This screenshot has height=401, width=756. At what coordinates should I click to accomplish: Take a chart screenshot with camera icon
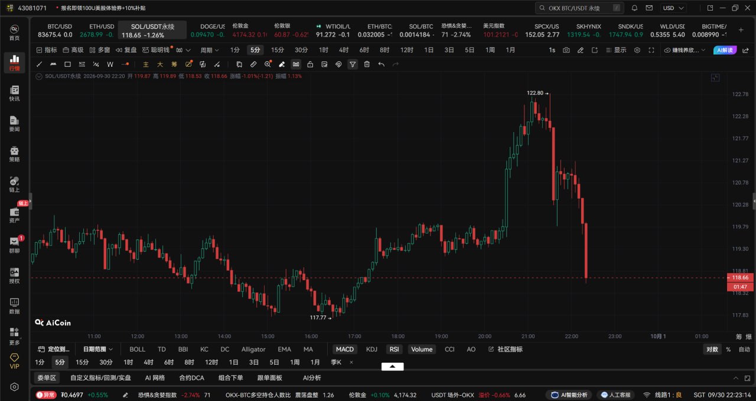(566, 50)
